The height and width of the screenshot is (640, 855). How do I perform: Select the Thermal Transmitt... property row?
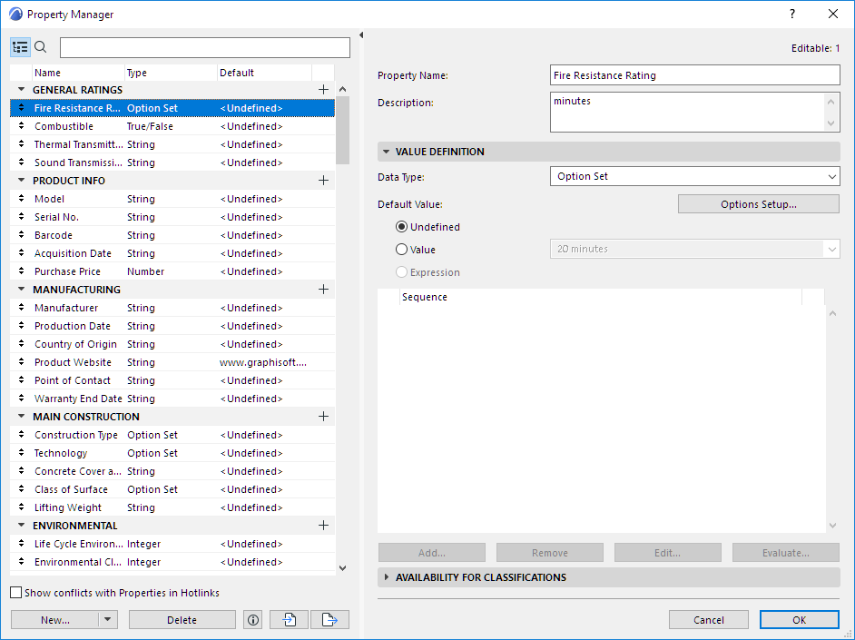pos(172,144)
